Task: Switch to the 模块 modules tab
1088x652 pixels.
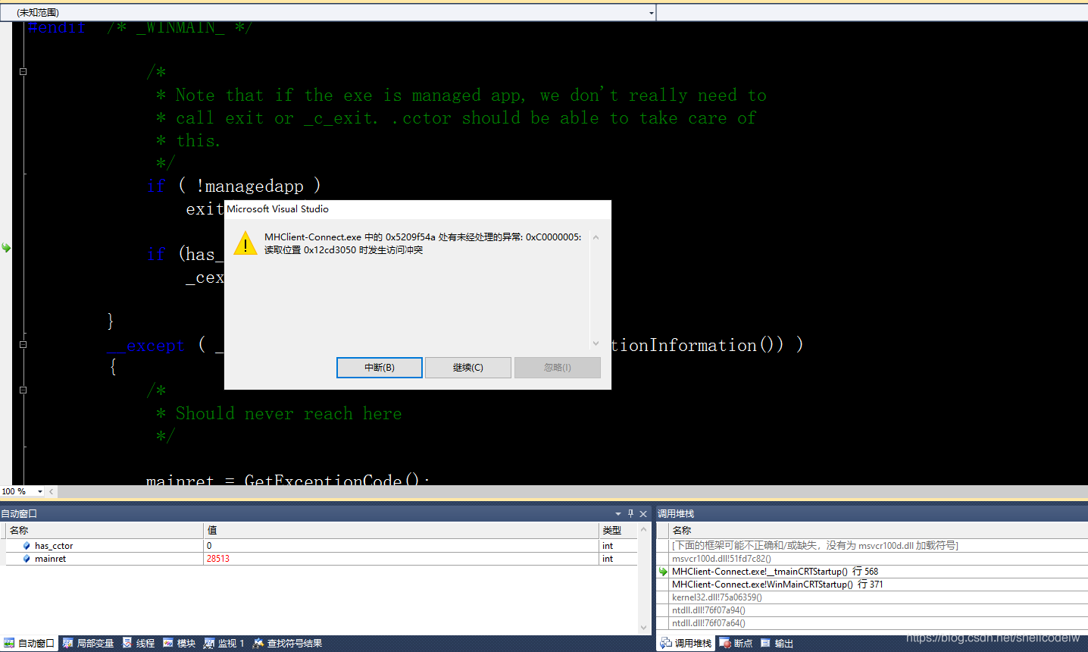Action: [x=180, y=643]
